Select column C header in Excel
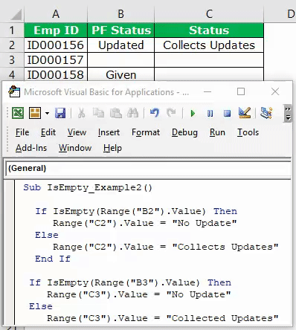The image size is (296, 330). click(209, 14)
